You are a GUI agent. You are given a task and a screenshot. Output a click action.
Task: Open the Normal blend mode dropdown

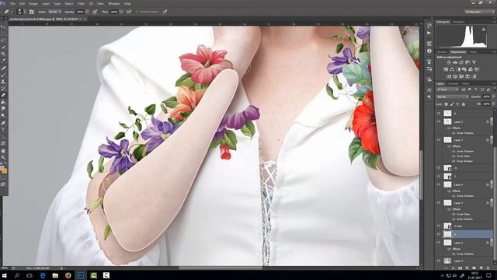[452, 96]
